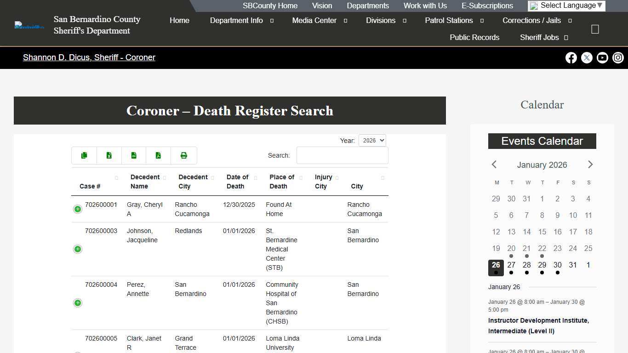The height and width of the screenshot is (353, 628).
Task: Click inside the Search input field
Action: click(x=342, y=155)
